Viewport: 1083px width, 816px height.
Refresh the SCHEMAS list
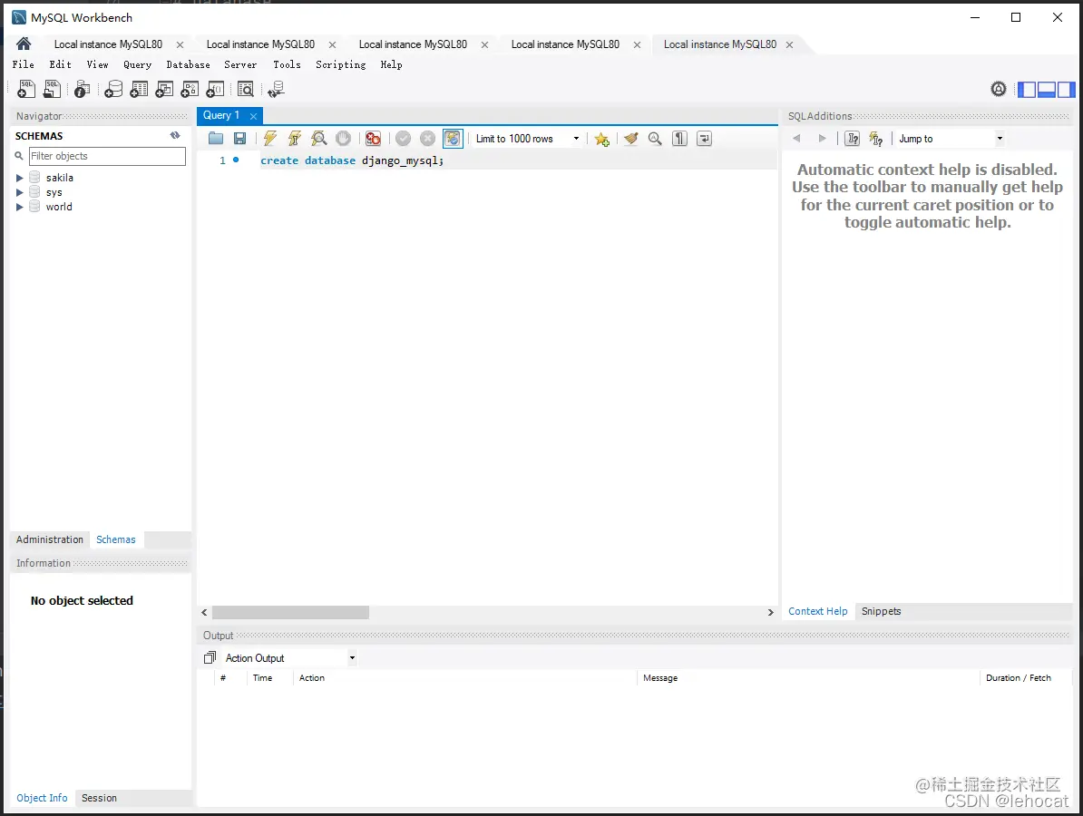point(175,135)
